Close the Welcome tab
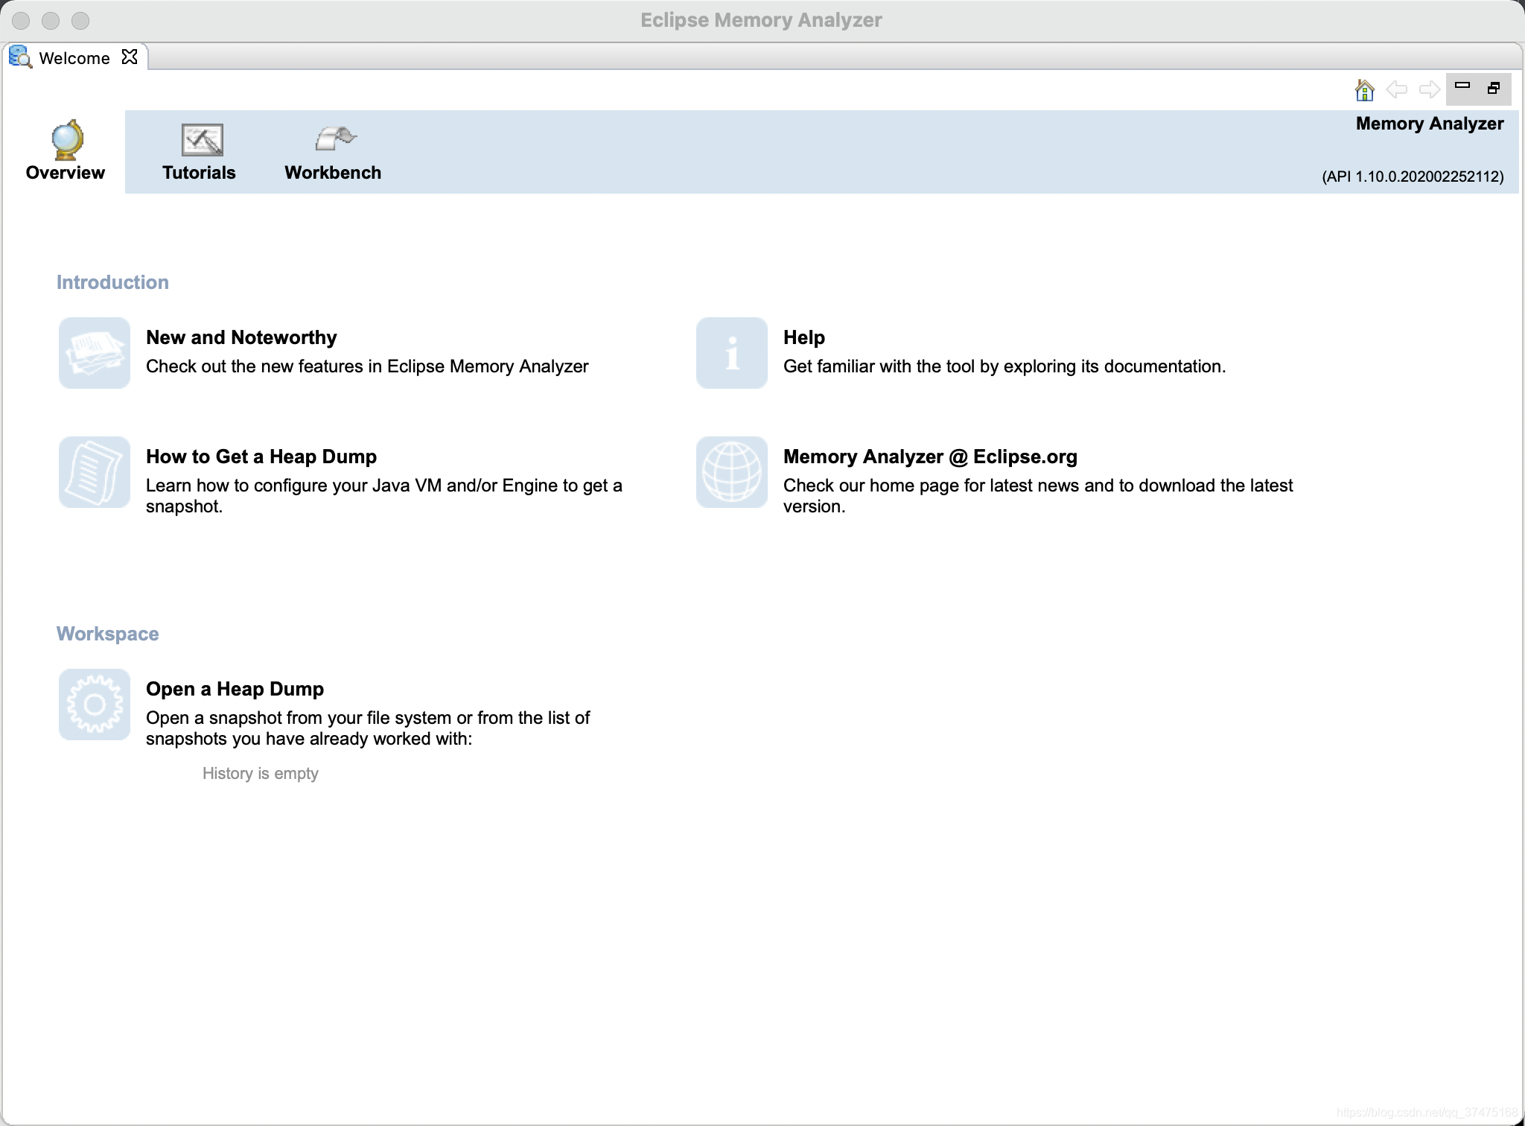Screen dimensions: 1525x1126 pyautogui.click(x=130, y=57)
